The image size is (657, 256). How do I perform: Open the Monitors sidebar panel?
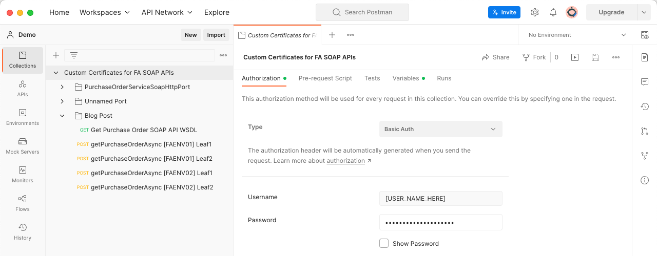(23, 175)
